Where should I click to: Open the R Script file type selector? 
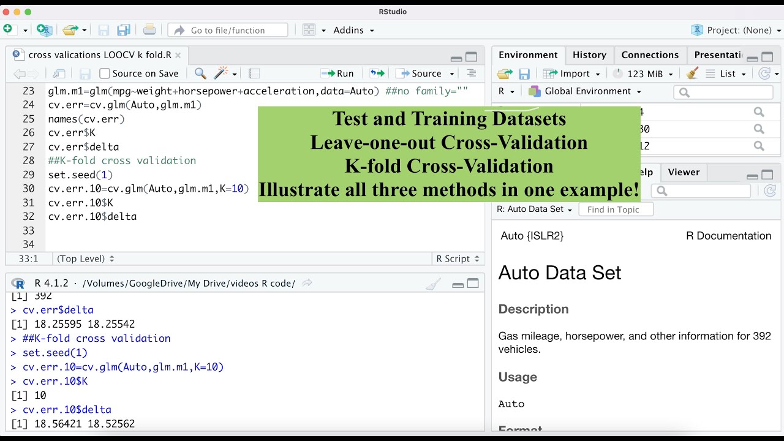(x=458, y=259)
